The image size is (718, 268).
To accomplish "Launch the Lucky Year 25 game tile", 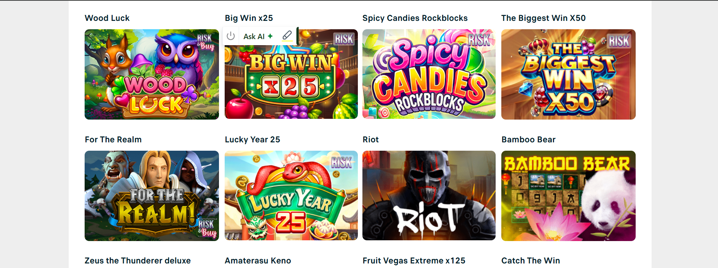I will point(291,195).
